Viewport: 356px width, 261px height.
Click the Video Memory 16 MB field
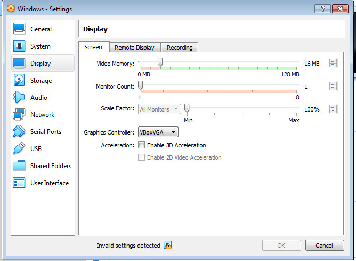316,63
